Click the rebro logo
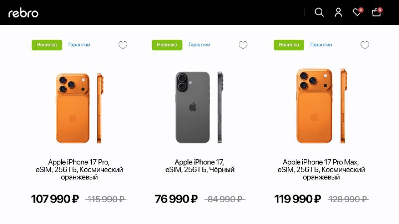This screenshot has width=399, height=224. click(x=23, y=13)
